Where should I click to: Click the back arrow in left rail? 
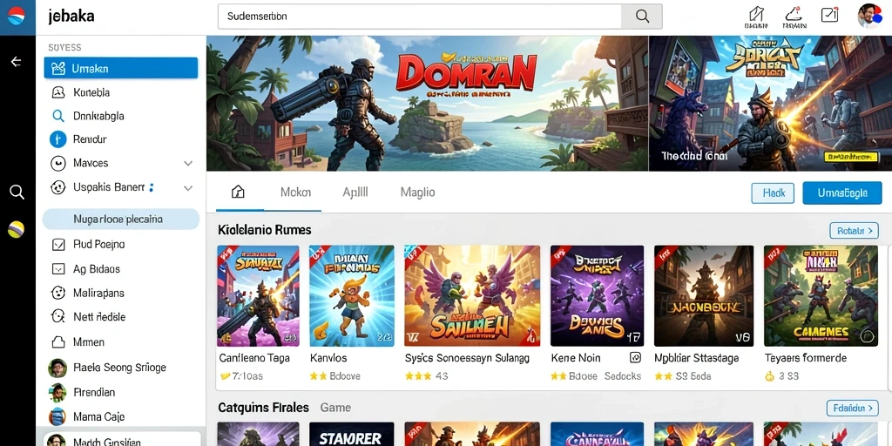(x=17, y=62)
